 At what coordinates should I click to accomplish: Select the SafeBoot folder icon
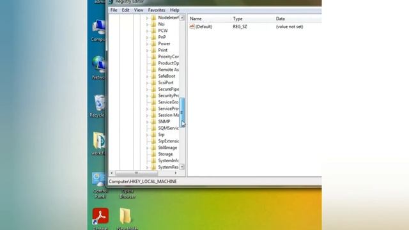[x=153, y=77]
